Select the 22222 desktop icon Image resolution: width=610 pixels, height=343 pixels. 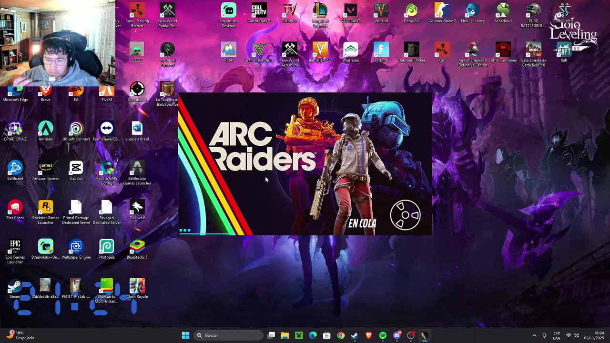click(x=137, y=52)
